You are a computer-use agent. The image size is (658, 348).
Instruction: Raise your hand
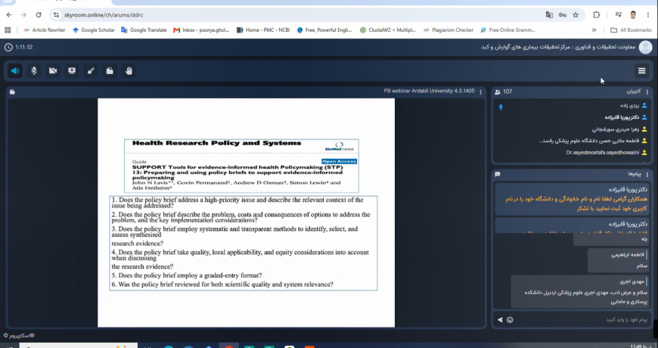129,71
